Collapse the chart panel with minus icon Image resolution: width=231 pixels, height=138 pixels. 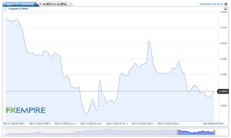(x=225, y=9)
